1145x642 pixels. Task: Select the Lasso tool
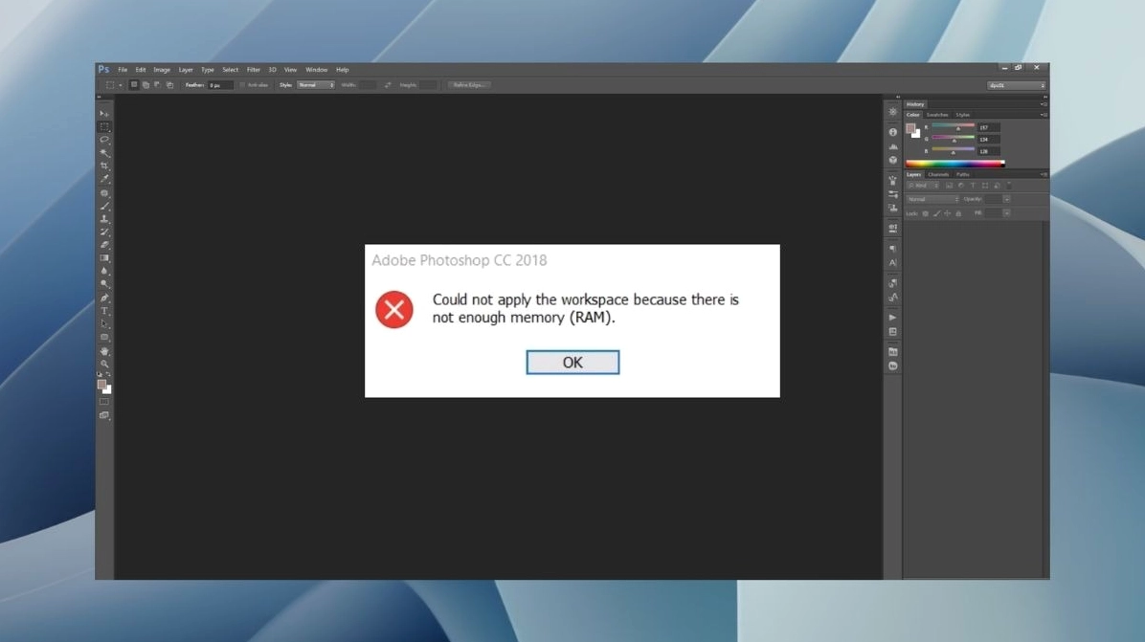pos(104,140)
